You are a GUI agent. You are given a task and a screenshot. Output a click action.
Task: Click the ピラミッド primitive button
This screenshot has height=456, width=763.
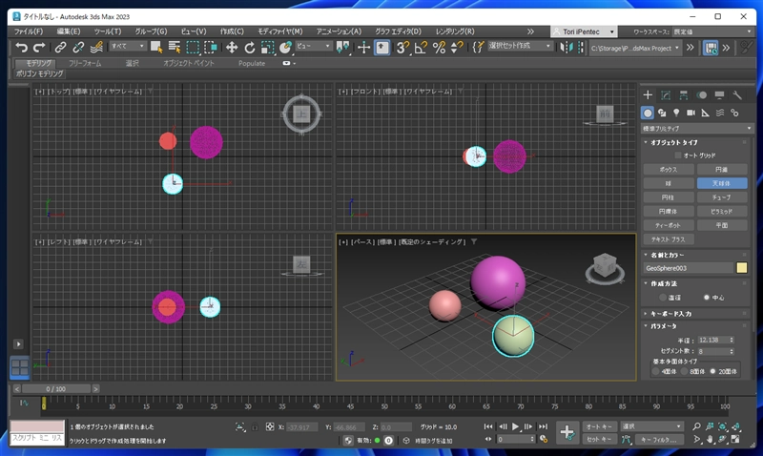point(722,212)
